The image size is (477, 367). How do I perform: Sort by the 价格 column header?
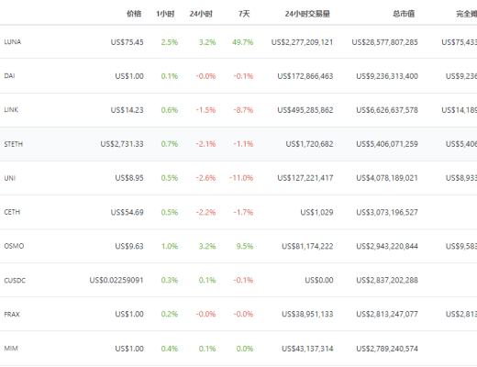coord(134,14)
